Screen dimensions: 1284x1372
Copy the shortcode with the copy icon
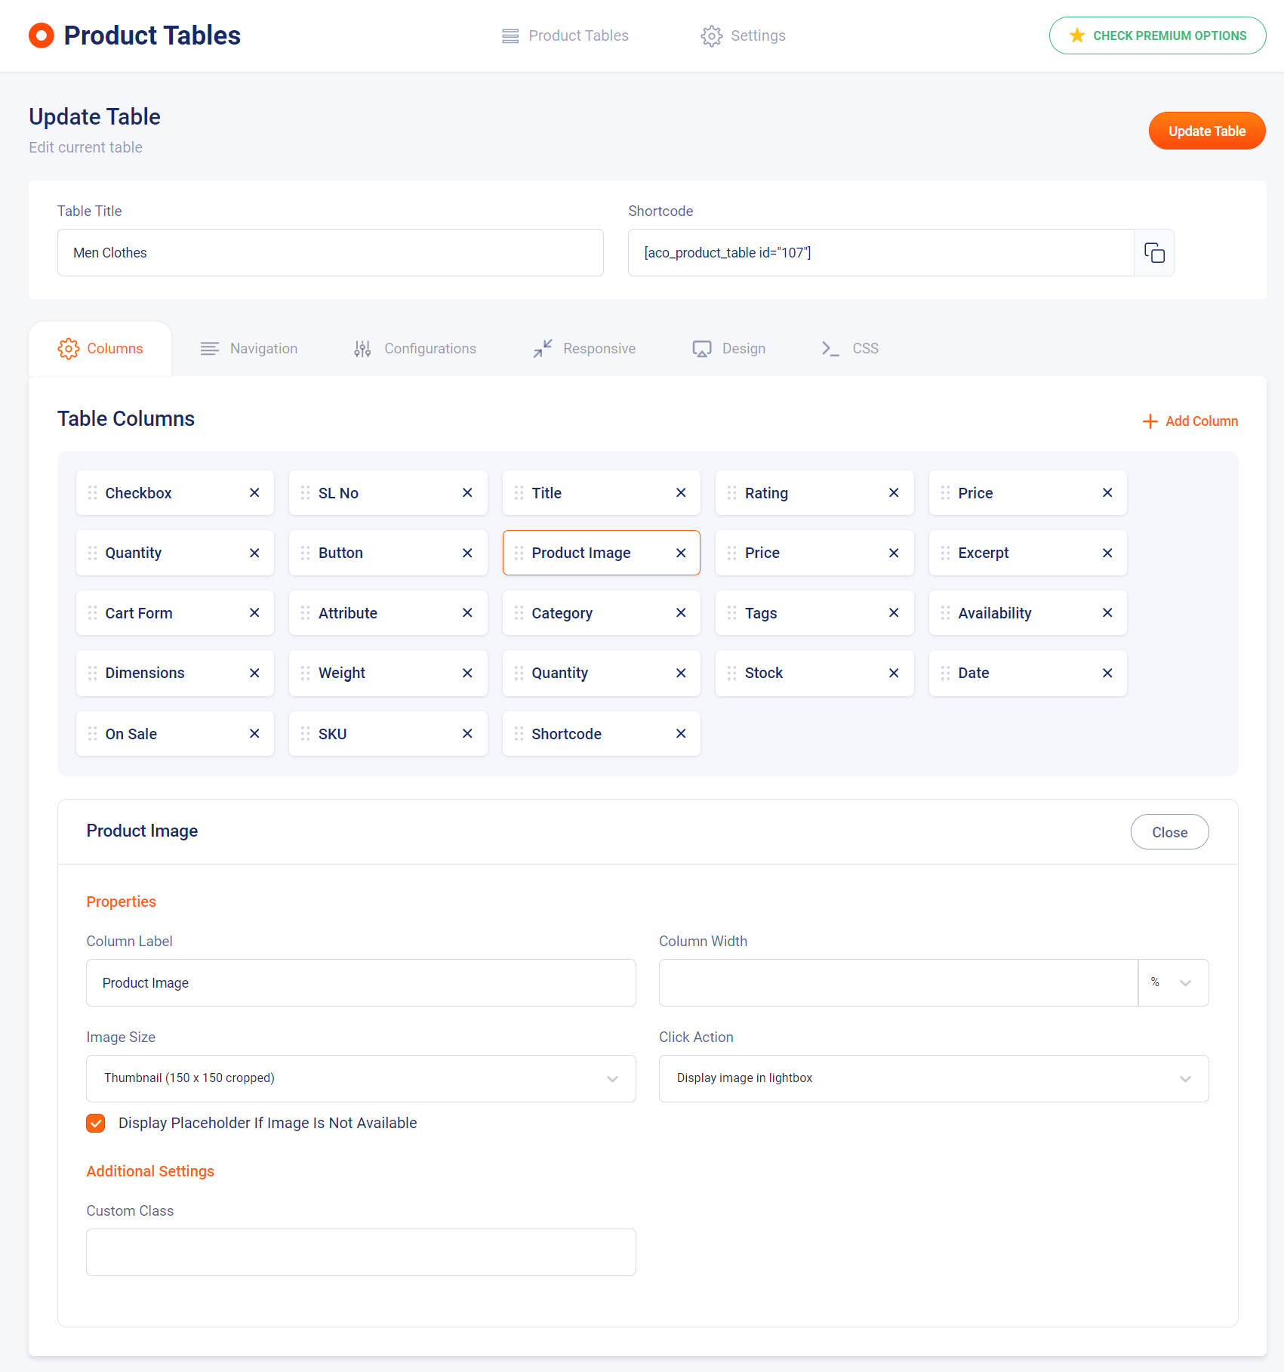(1154, 253)
